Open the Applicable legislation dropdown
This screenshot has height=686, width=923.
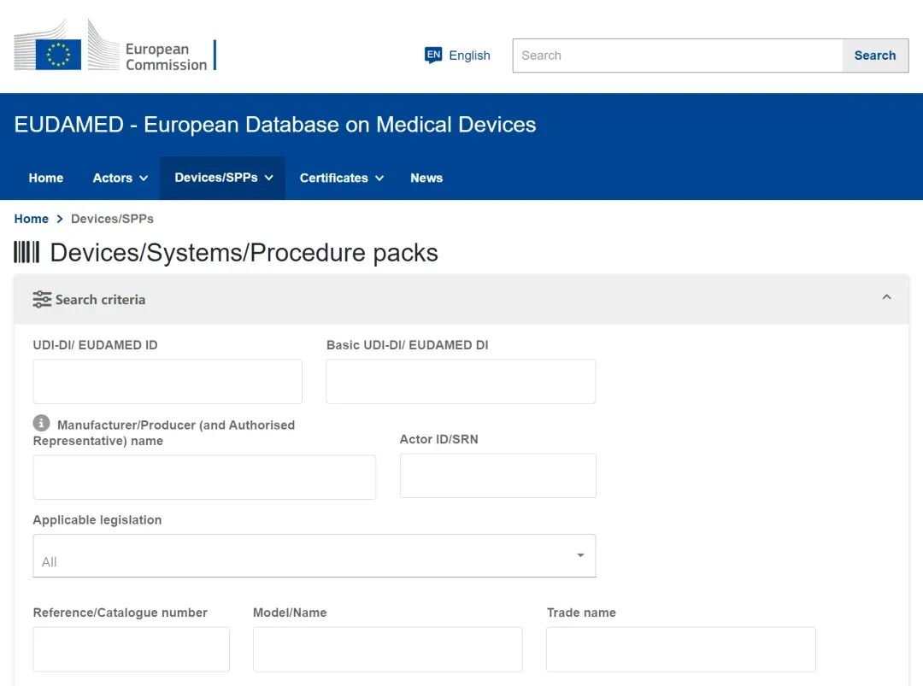pyautogui.click(x=314, y=556)
